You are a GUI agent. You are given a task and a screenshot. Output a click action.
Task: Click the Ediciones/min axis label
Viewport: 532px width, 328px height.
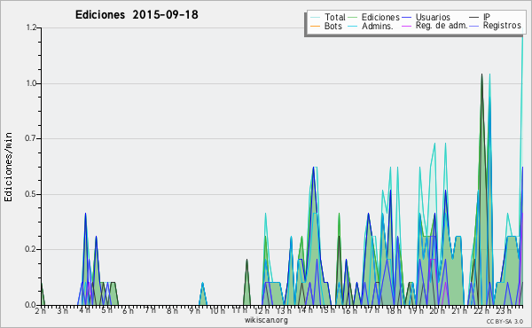(x=8, y=168)
